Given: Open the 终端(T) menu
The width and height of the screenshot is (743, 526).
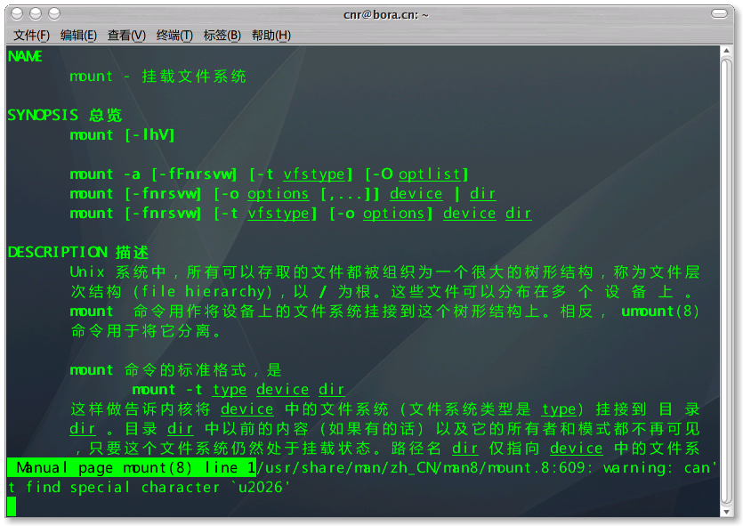Looking at the screenshot, I should (174, 36).
